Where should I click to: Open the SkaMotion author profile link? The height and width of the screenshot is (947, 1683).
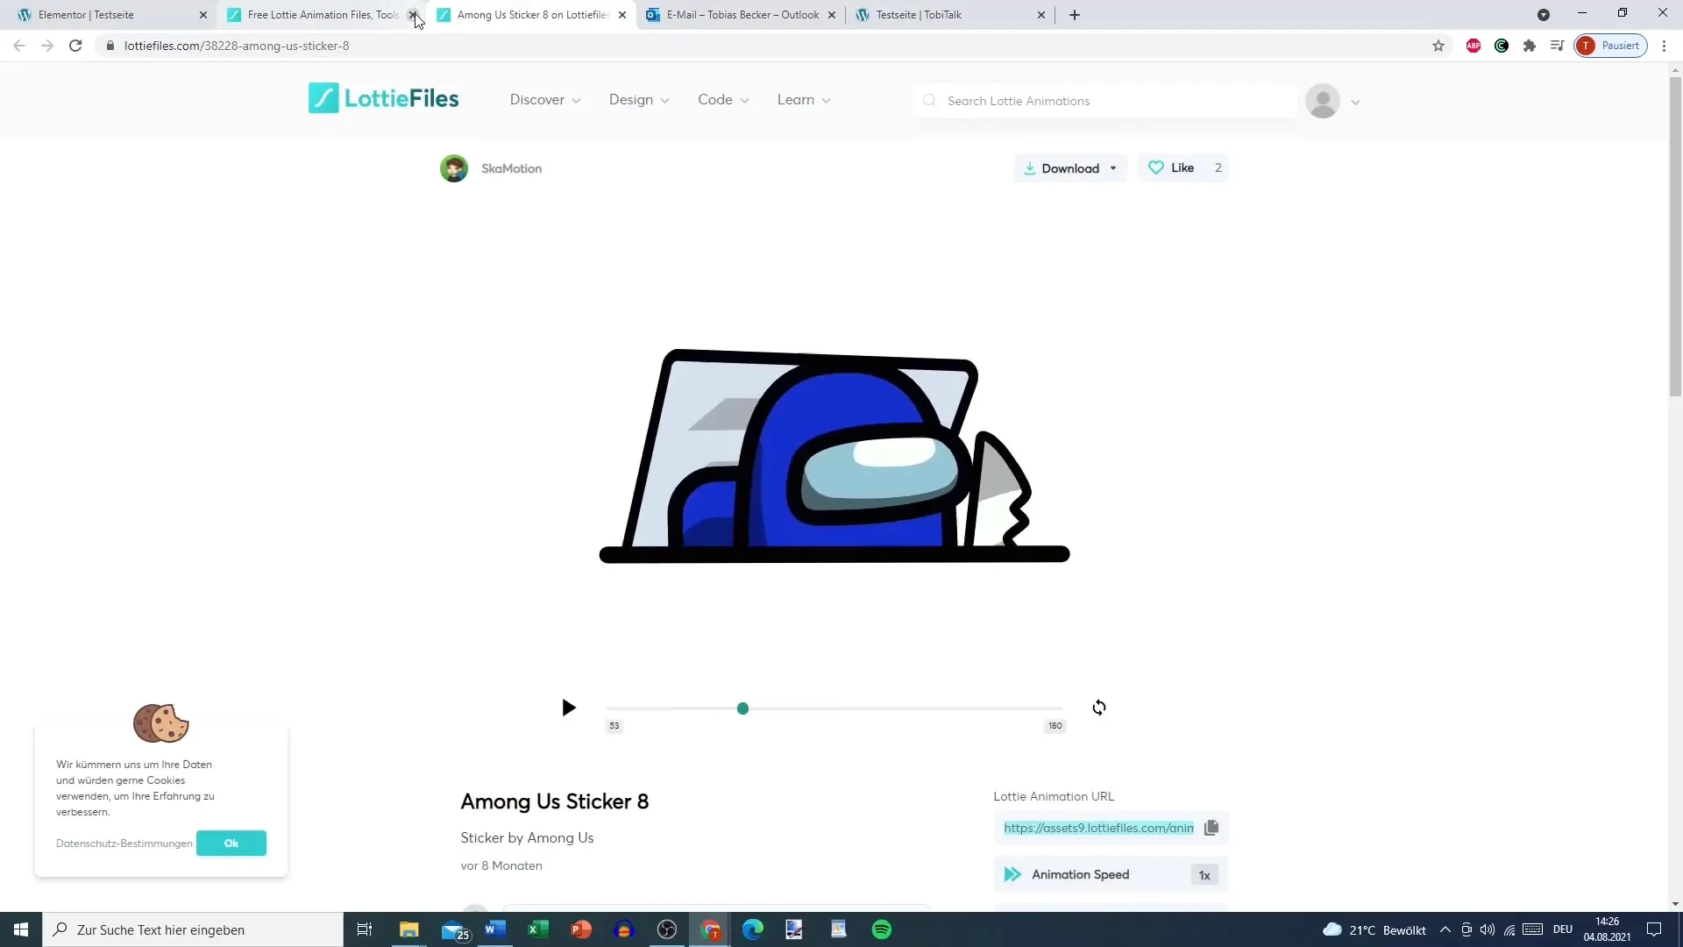coord(511,168)
